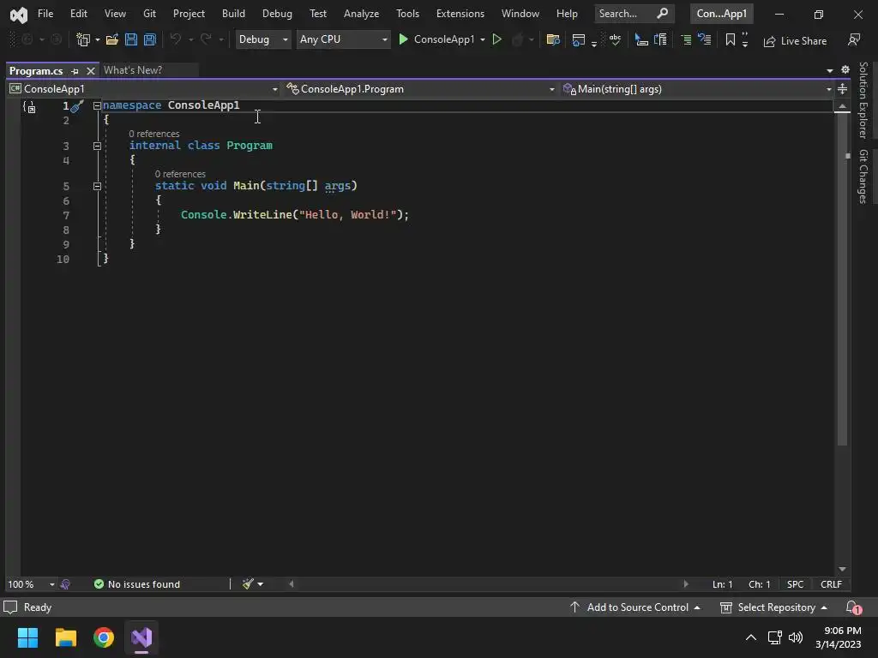Click Add to Source Control
878x658 pixels.
coord(635,607)
